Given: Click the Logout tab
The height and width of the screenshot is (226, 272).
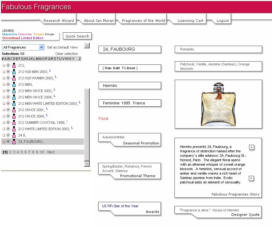Looking at the screenshot, I should tap(222, 21).
